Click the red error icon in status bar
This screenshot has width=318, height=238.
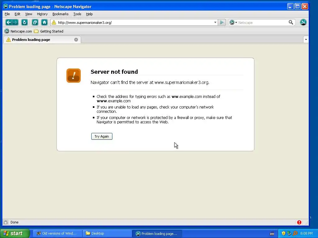coord(299,223)
